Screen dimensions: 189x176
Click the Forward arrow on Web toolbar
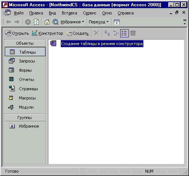[17, 22]
